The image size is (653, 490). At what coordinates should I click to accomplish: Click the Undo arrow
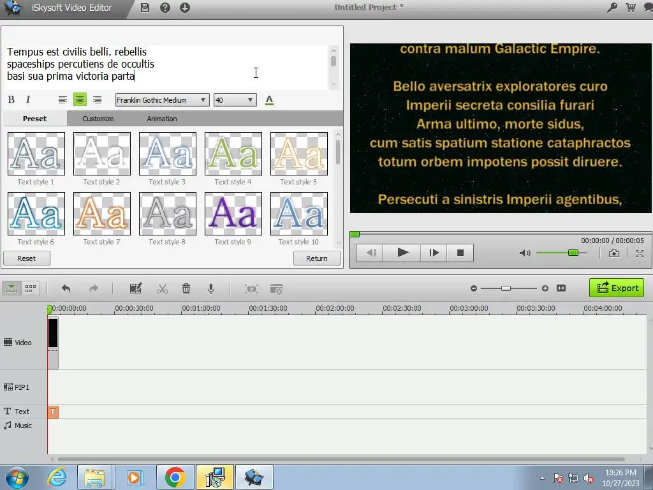click(x=66, y=288)
